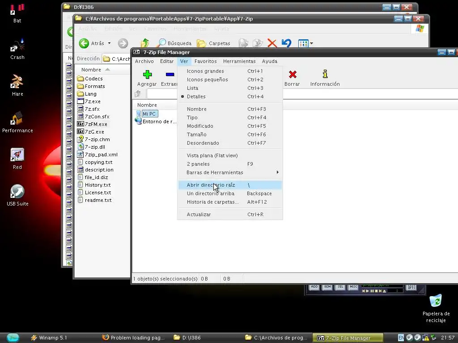Screen dimensions: 458x343
Task: Choose Abrir directorio raíz
Action: tap(230, 185)
